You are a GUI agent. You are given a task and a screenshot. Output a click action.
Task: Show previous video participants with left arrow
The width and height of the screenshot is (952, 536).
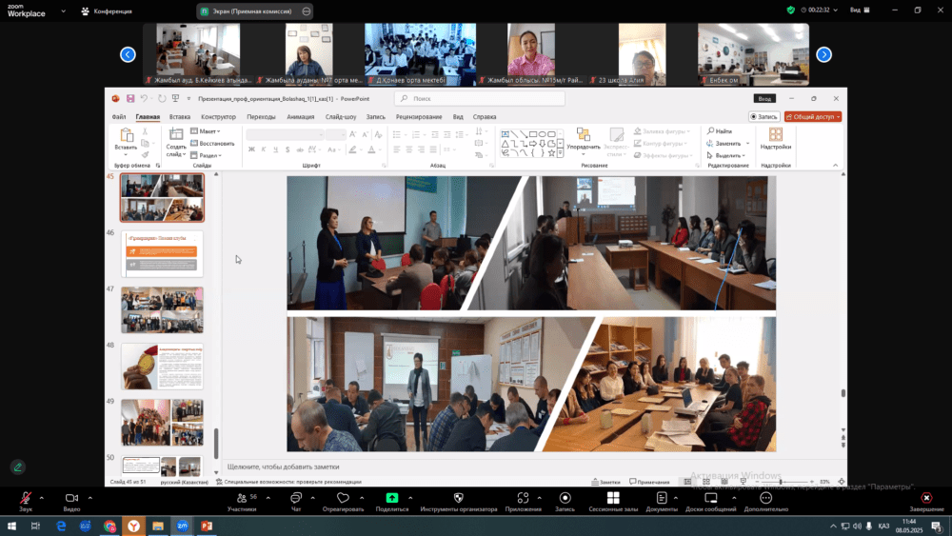(x=128, y=54)
